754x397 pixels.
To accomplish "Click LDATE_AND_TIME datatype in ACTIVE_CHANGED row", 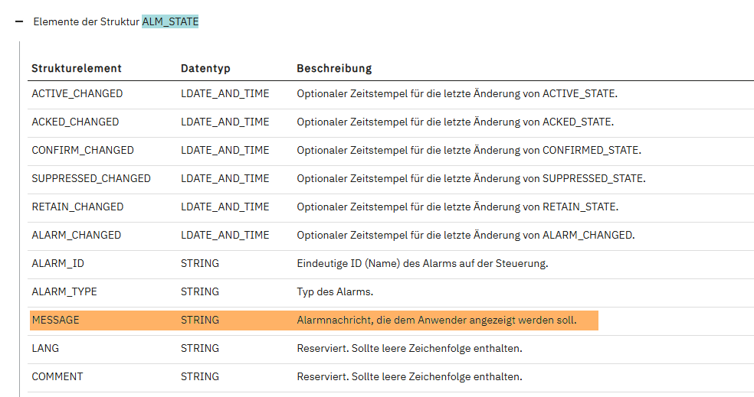I will [225, 93].
